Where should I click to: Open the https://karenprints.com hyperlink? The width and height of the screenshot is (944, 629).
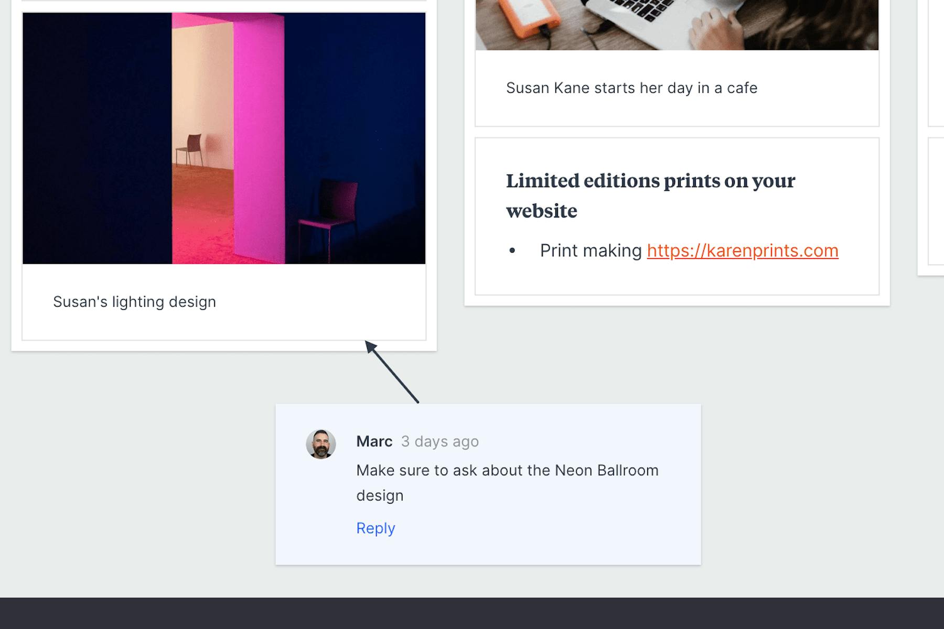(x=743, y=251)
